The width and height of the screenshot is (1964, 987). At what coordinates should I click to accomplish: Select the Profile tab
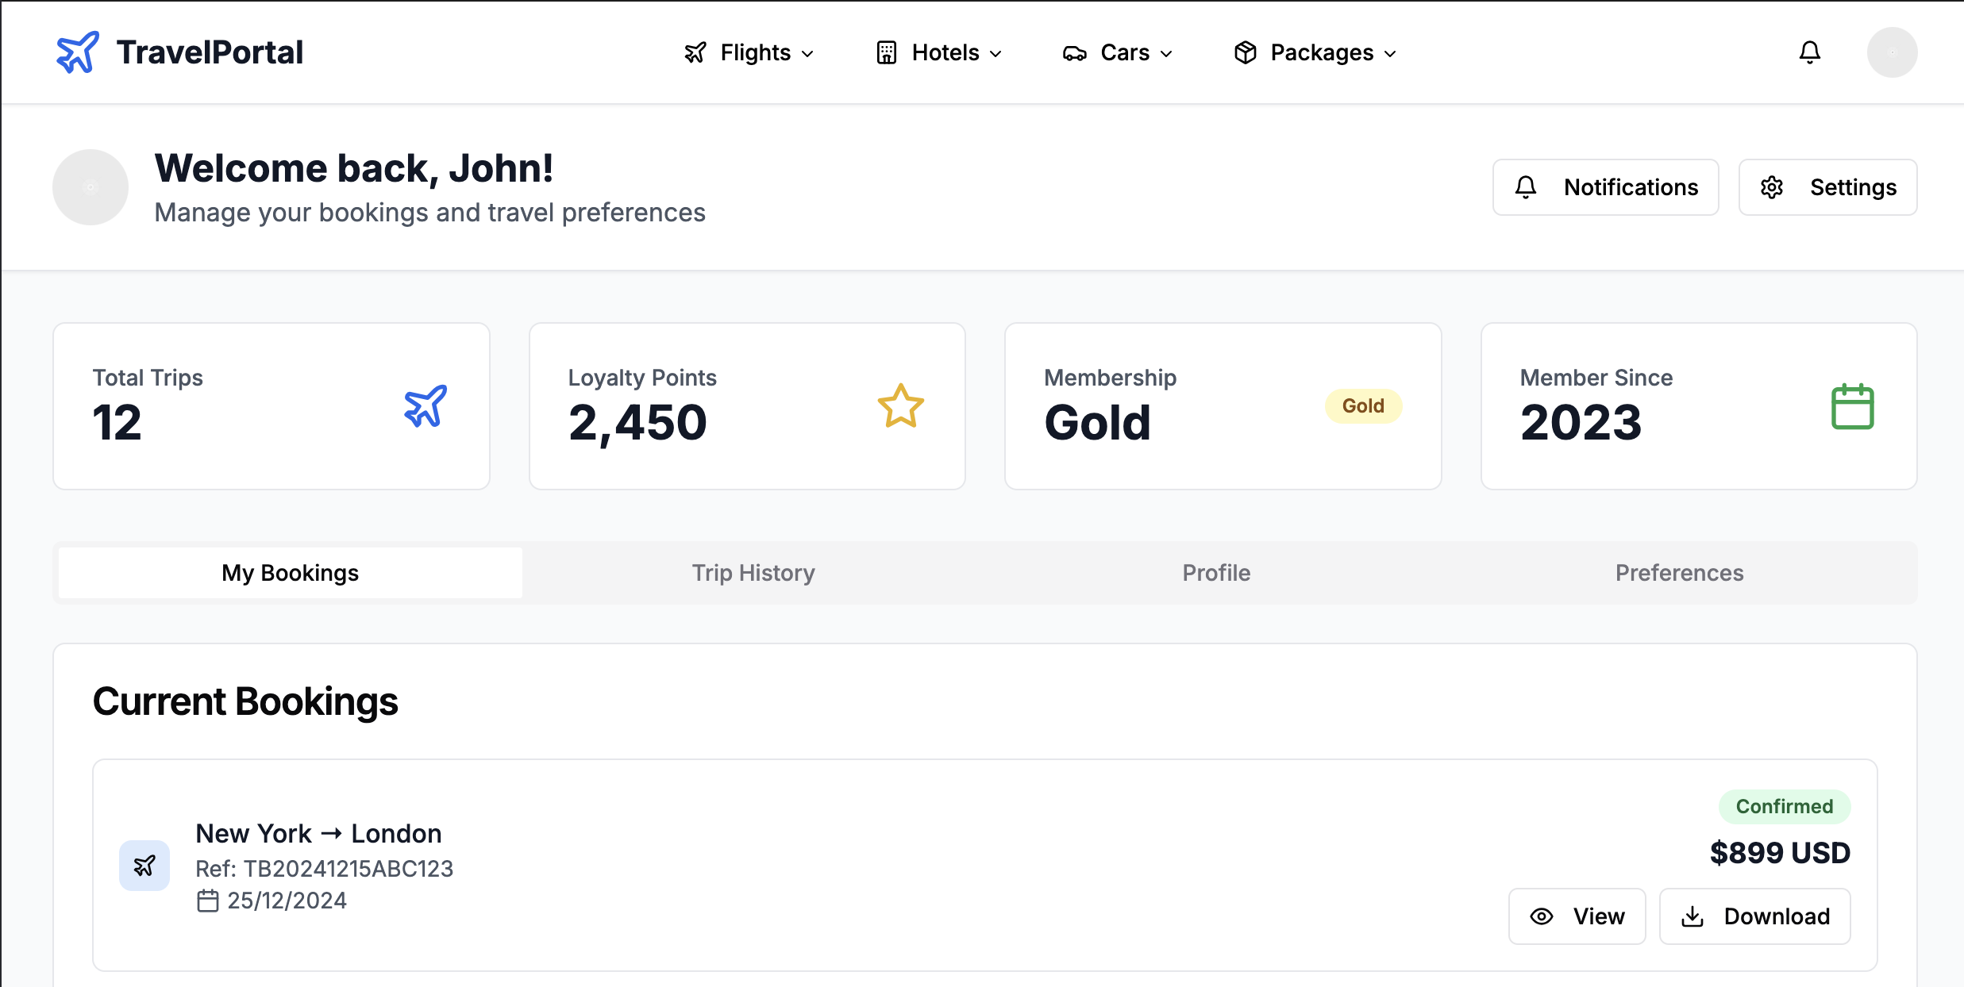click(x=1216, y=573)
